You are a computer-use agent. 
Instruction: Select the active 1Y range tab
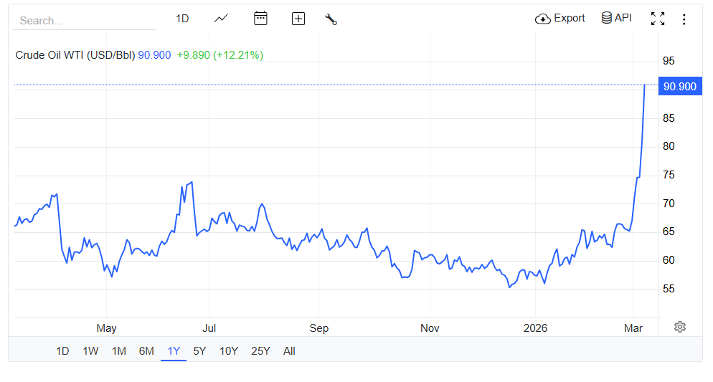(x=174, y=351)
